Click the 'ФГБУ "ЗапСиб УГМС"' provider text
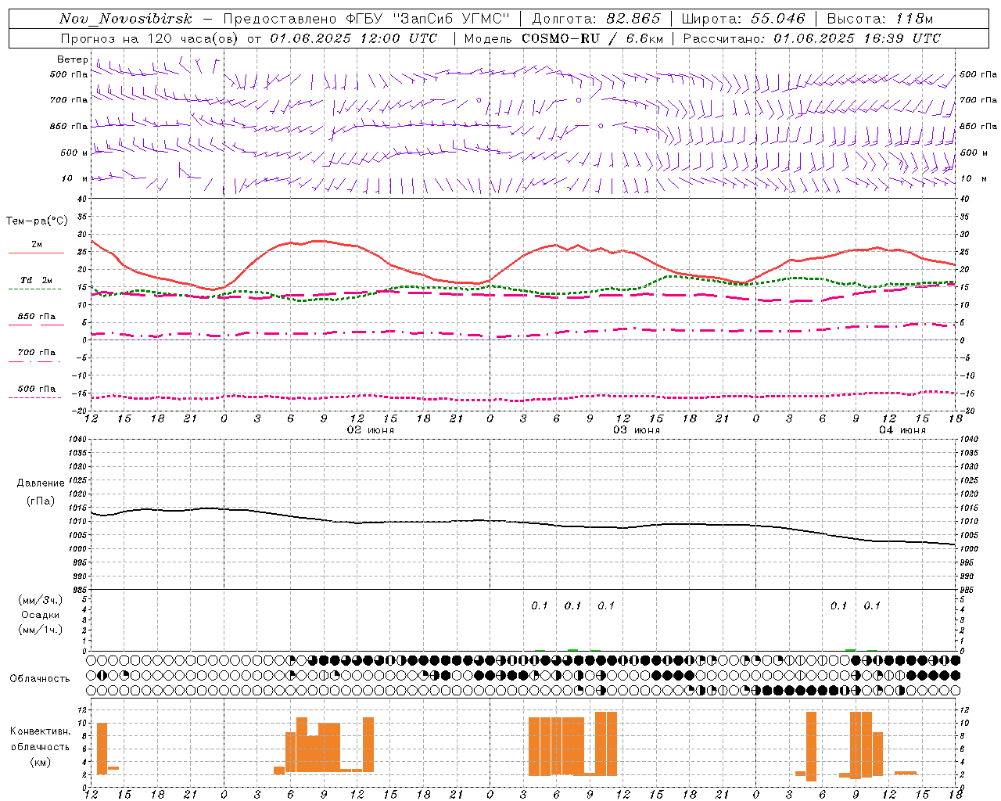1001x801 pixels. [x=426, y=19]
